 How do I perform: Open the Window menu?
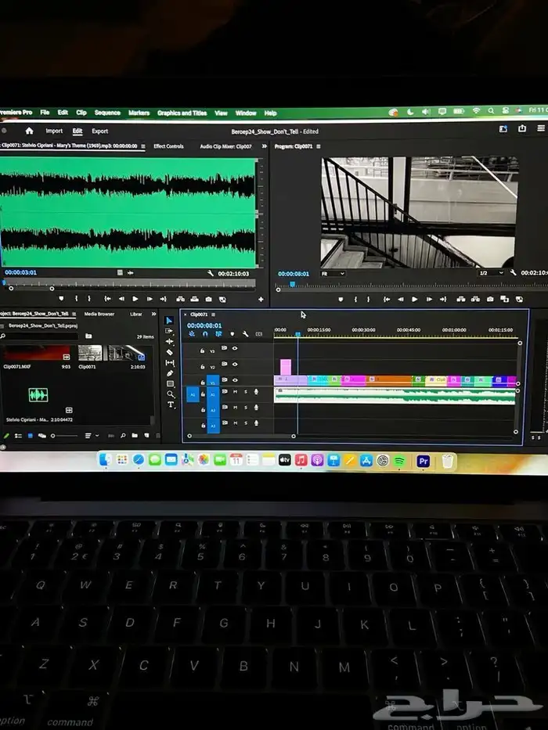pyautogui.click(x=246, y=113)
